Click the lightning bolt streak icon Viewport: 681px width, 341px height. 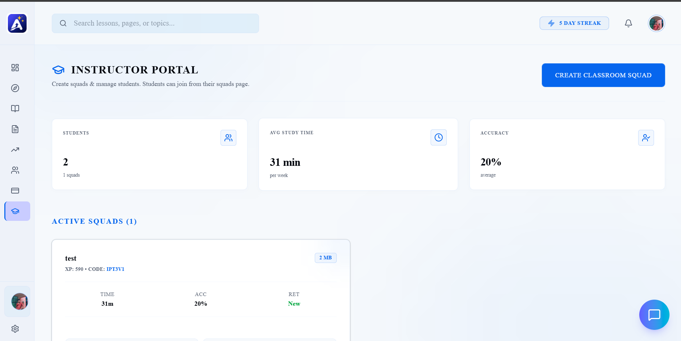pyautogui.click(x=551, y=23)
